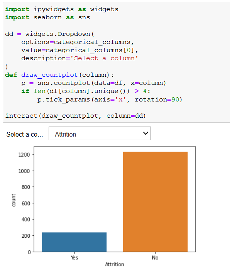This screenshot has width=230, height=267.
Task: Click the 600 y-axis tick label
Action: 26,203
